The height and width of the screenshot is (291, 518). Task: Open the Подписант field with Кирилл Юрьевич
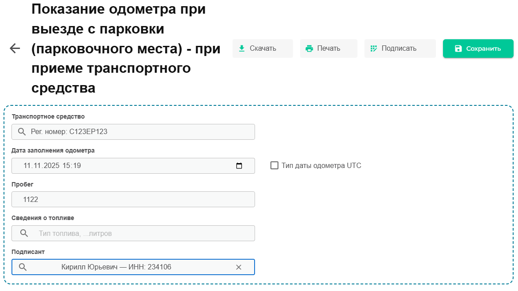pyautogui.click(x=128, y=267)
